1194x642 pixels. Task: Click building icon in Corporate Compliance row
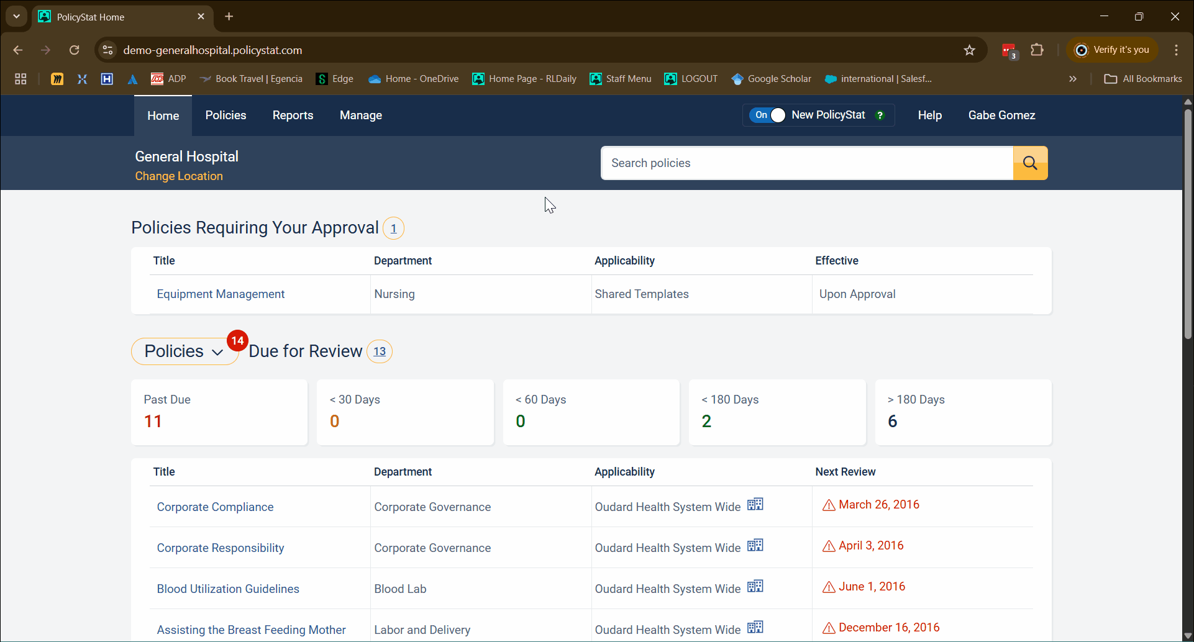(x=755, y=505)
